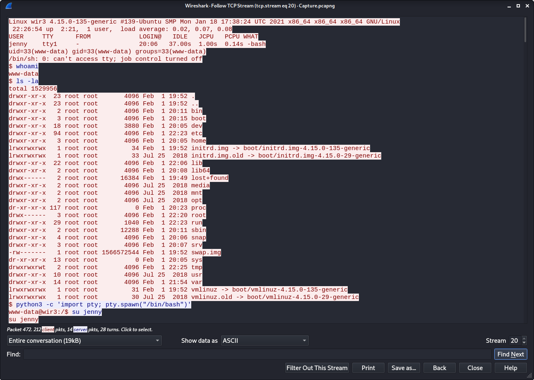This screenshot has height=380, width=534.
Task: Click the 'initrd.img.old' symlink row
Action: coord(195,155)
